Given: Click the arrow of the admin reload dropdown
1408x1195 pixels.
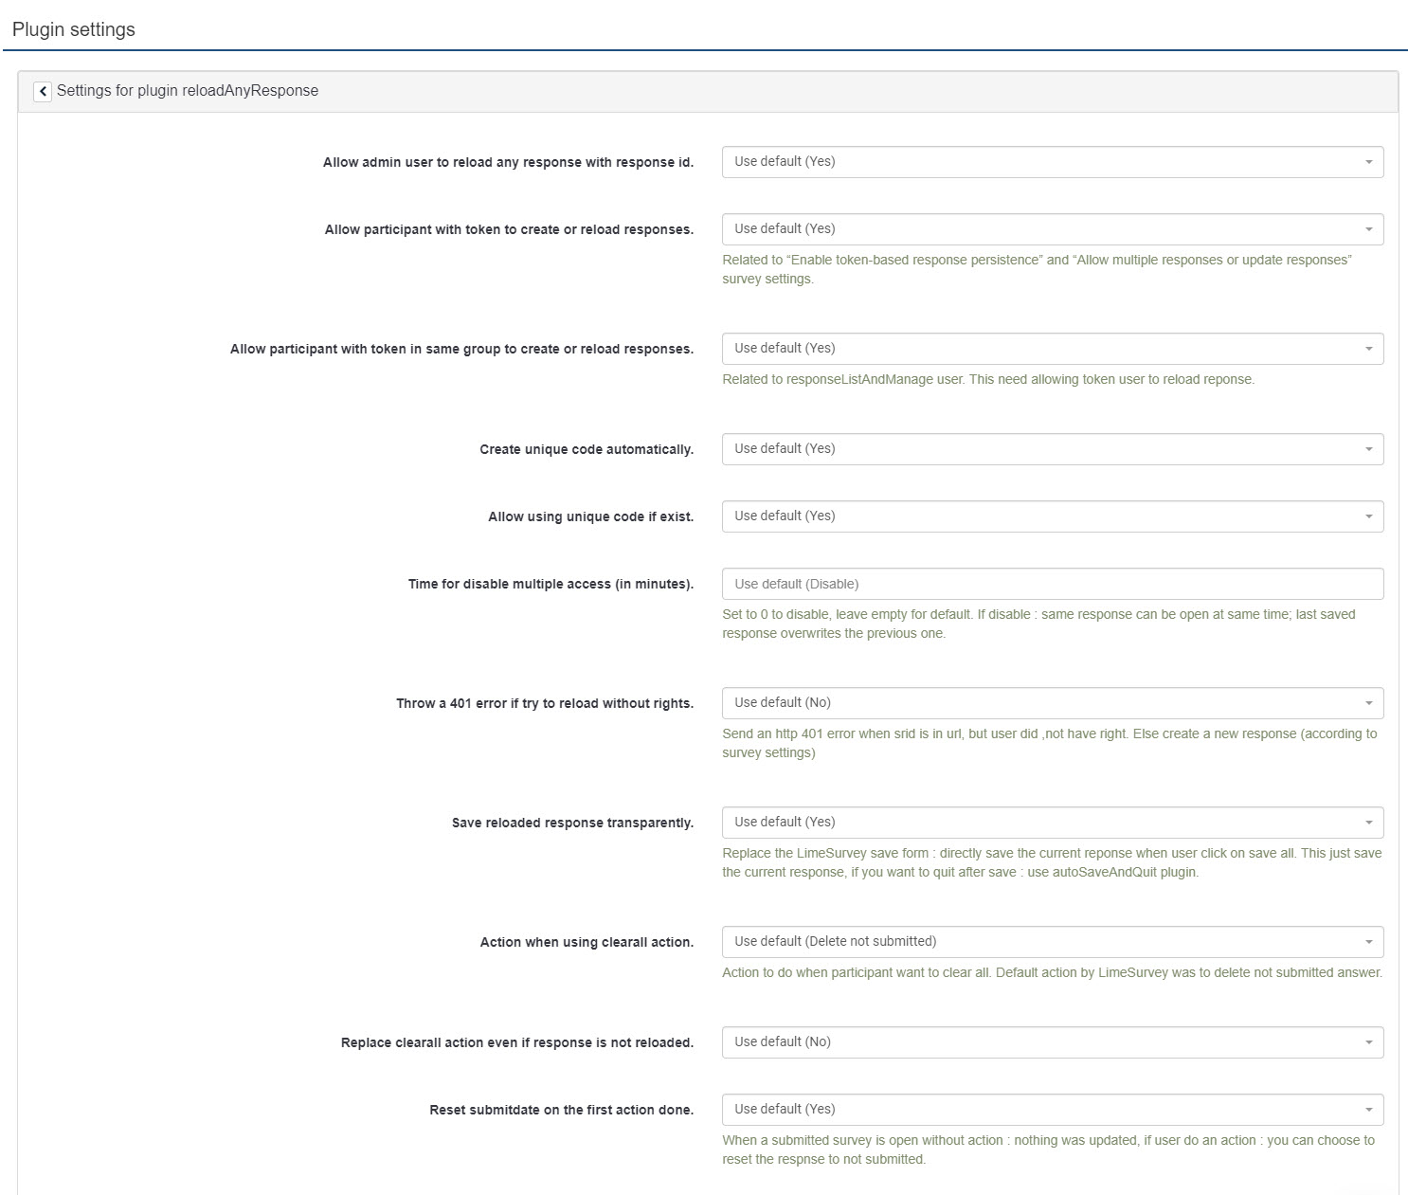Looking at the screenshot, I should 1368,162.
